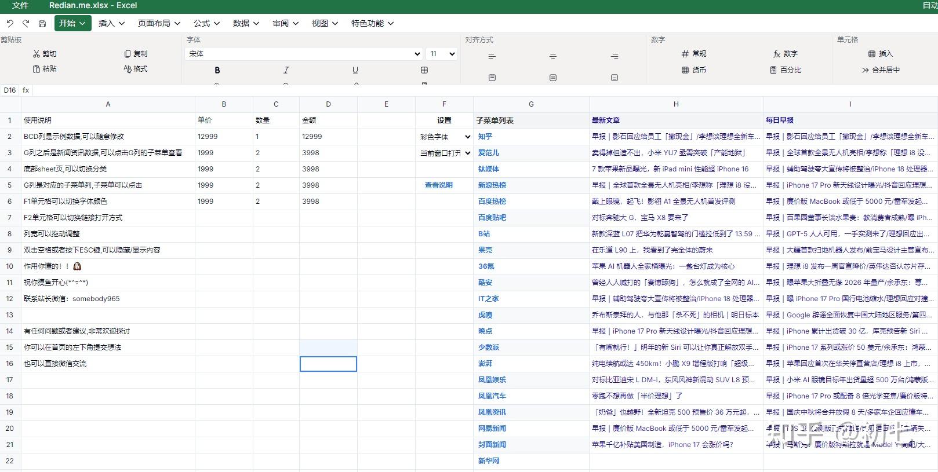Open the 数据 menu
The width and height of the screenshot is (938, 472).
point(246,23)
